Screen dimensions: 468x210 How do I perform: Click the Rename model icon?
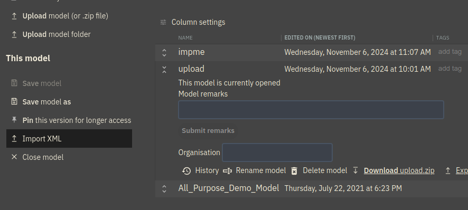(x=228, y=171)
